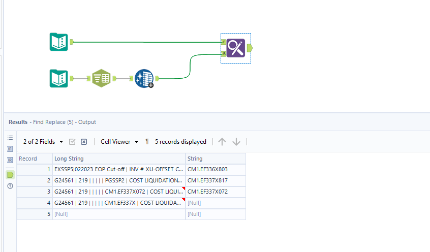Select cell with PGSSP2 COST LIQUIDATION
This screenshot has width=430, height=252.
click(x=119, y=180)
